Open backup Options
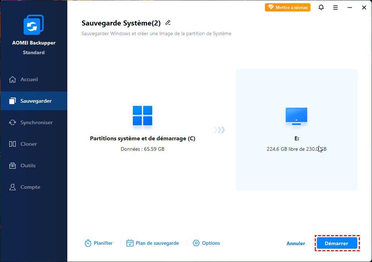Screen dimensions: 372x262 (206, 243)
